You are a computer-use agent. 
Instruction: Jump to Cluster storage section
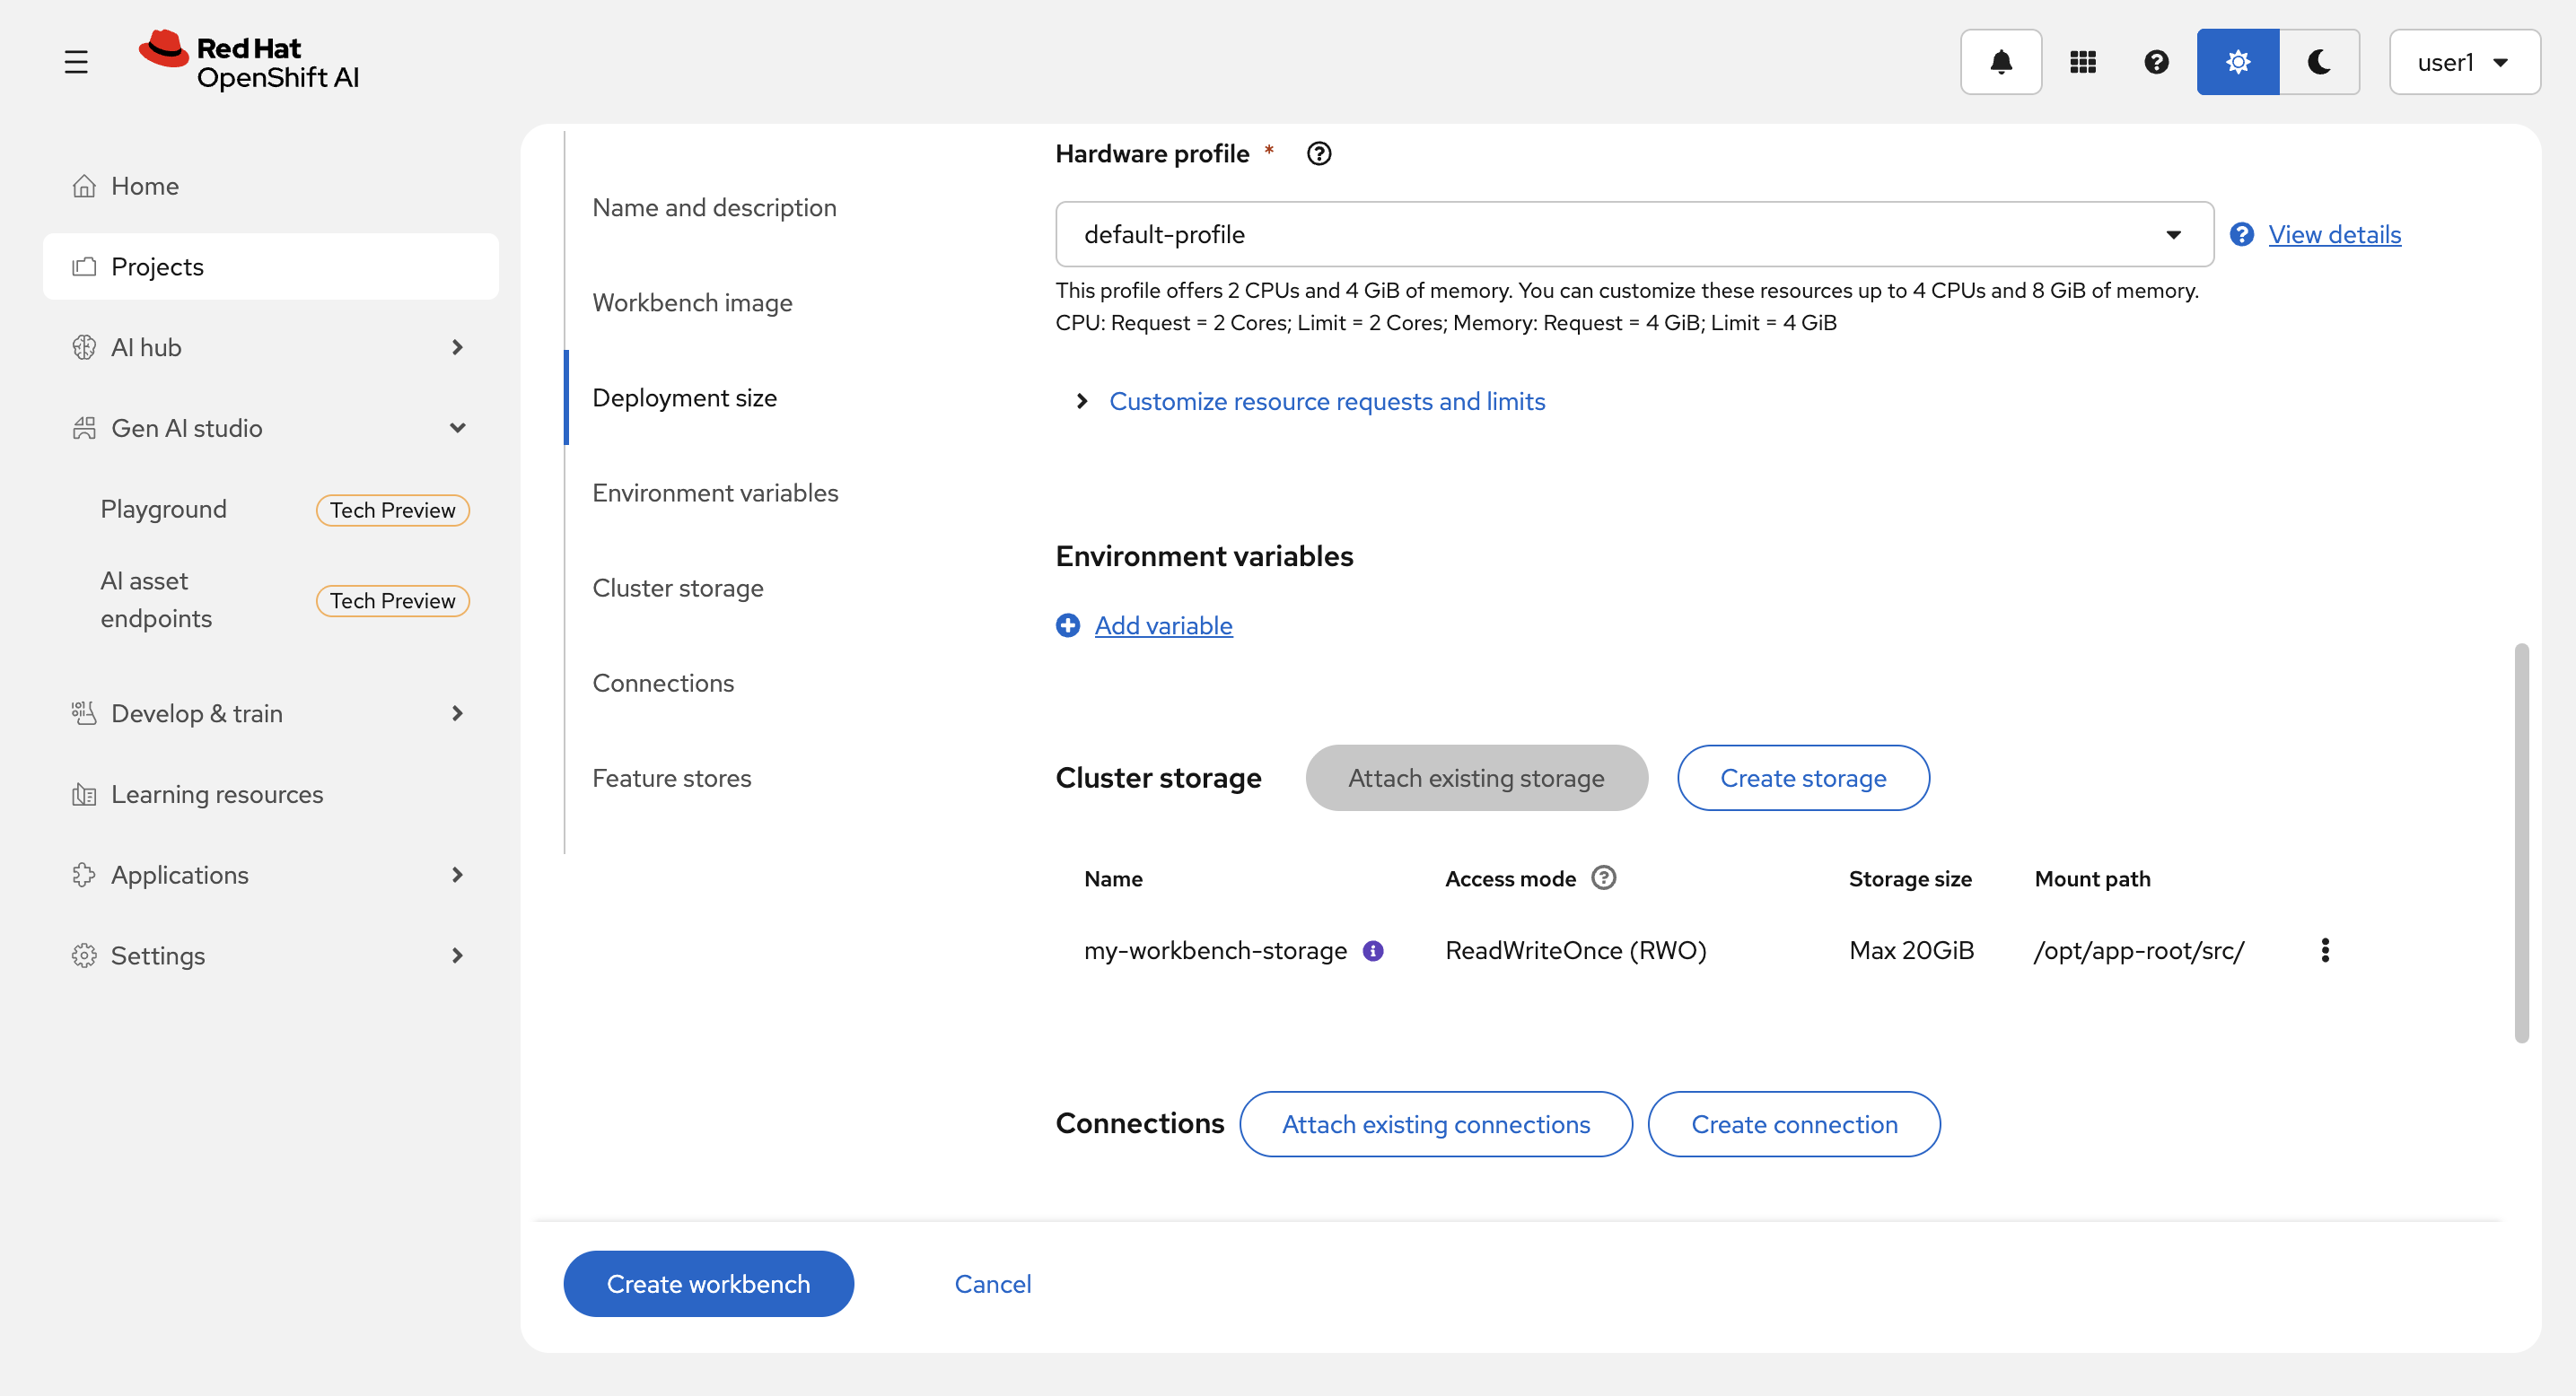tap(677, 588)
